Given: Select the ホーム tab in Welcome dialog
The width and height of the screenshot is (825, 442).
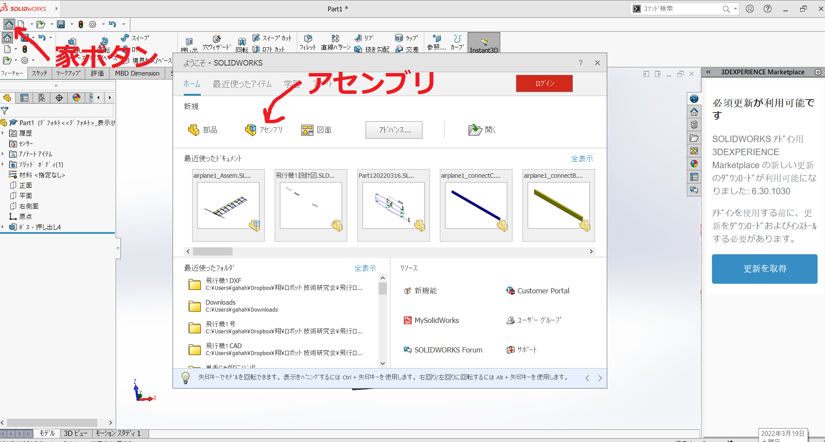Looking at the screenshot, I should click(192, 84).
